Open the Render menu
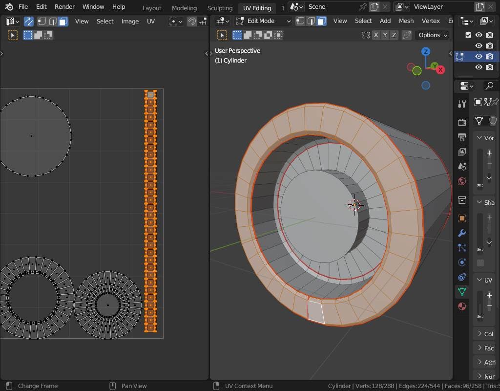 [x=64, y=7]
